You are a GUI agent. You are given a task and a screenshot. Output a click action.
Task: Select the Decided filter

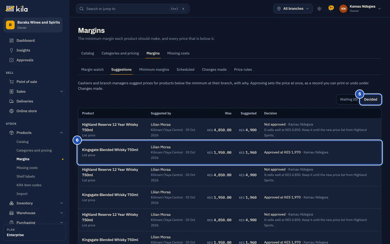(x=370, y=99)
